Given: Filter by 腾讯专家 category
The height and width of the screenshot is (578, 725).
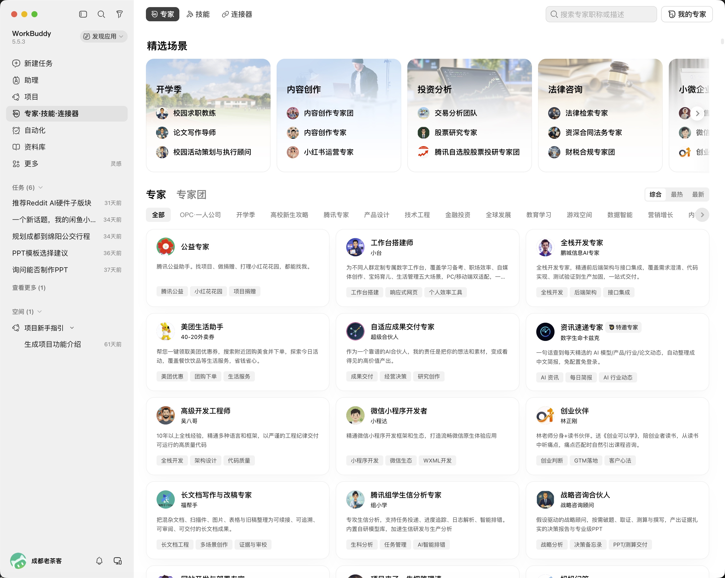Looking at the screenshot, I should click(336, 215).
